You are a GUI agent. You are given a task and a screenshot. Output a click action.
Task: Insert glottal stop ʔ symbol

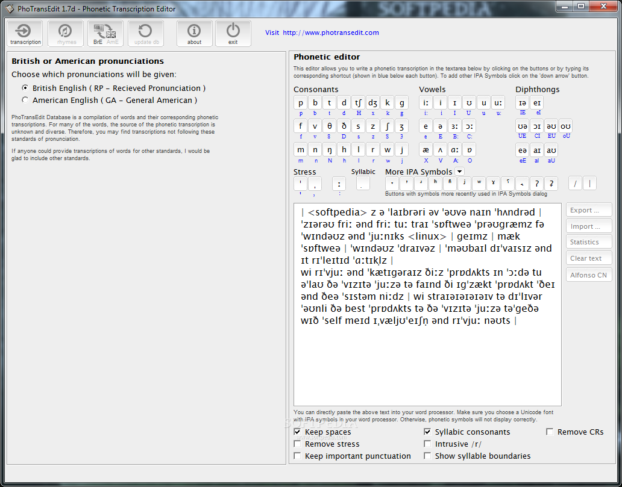pos(536,184)
